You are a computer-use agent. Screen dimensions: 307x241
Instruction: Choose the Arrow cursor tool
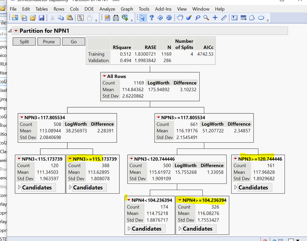coord(142,18)
